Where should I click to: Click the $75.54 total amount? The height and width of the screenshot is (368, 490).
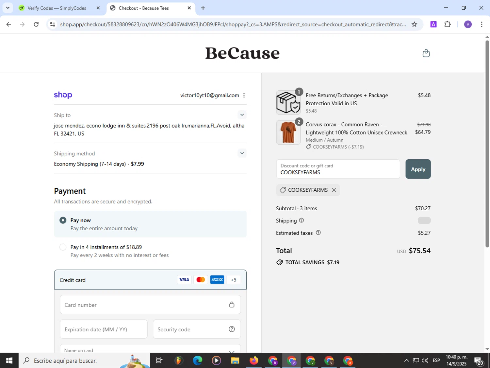pos(419,251)
